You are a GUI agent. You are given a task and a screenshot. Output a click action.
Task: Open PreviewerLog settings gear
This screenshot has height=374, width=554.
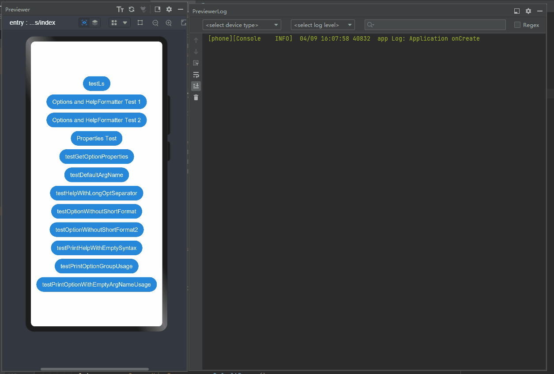point(528,11)
